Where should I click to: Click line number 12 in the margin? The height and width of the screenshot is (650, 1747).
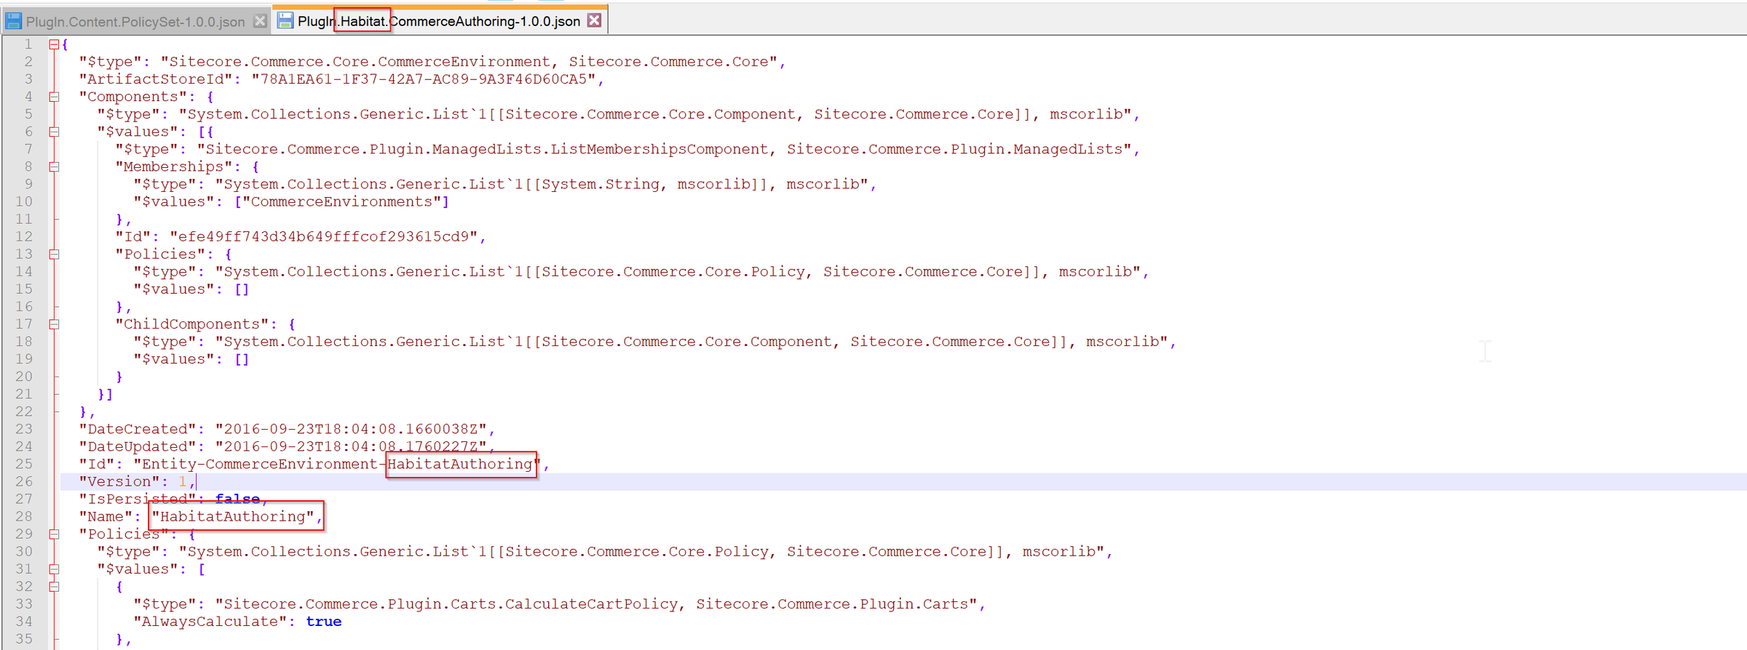(x=24, y=236)
